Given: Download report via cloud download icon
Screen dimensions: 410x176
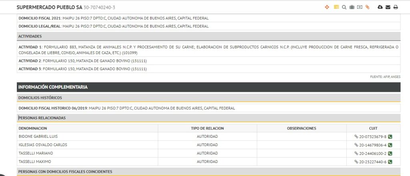Looking at the screenshot, I should point(380,7).
